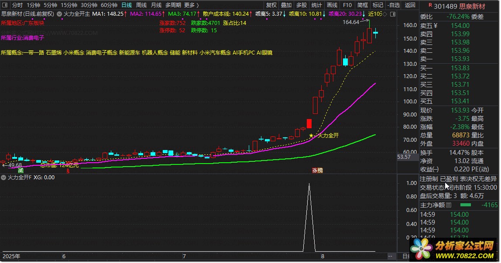Click the 标记 mark button
Viewport: 501px width, 263px height.
[377, 5]
